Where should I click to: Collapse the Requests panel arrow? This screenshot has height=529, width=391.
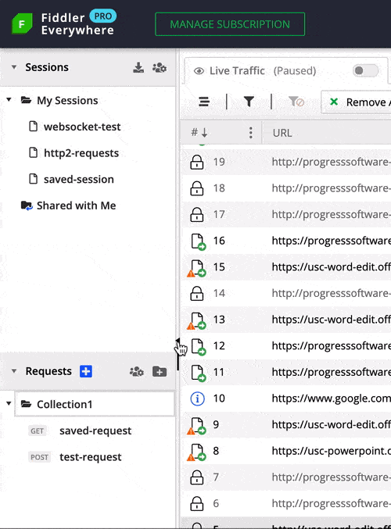[x=14, y=371]
